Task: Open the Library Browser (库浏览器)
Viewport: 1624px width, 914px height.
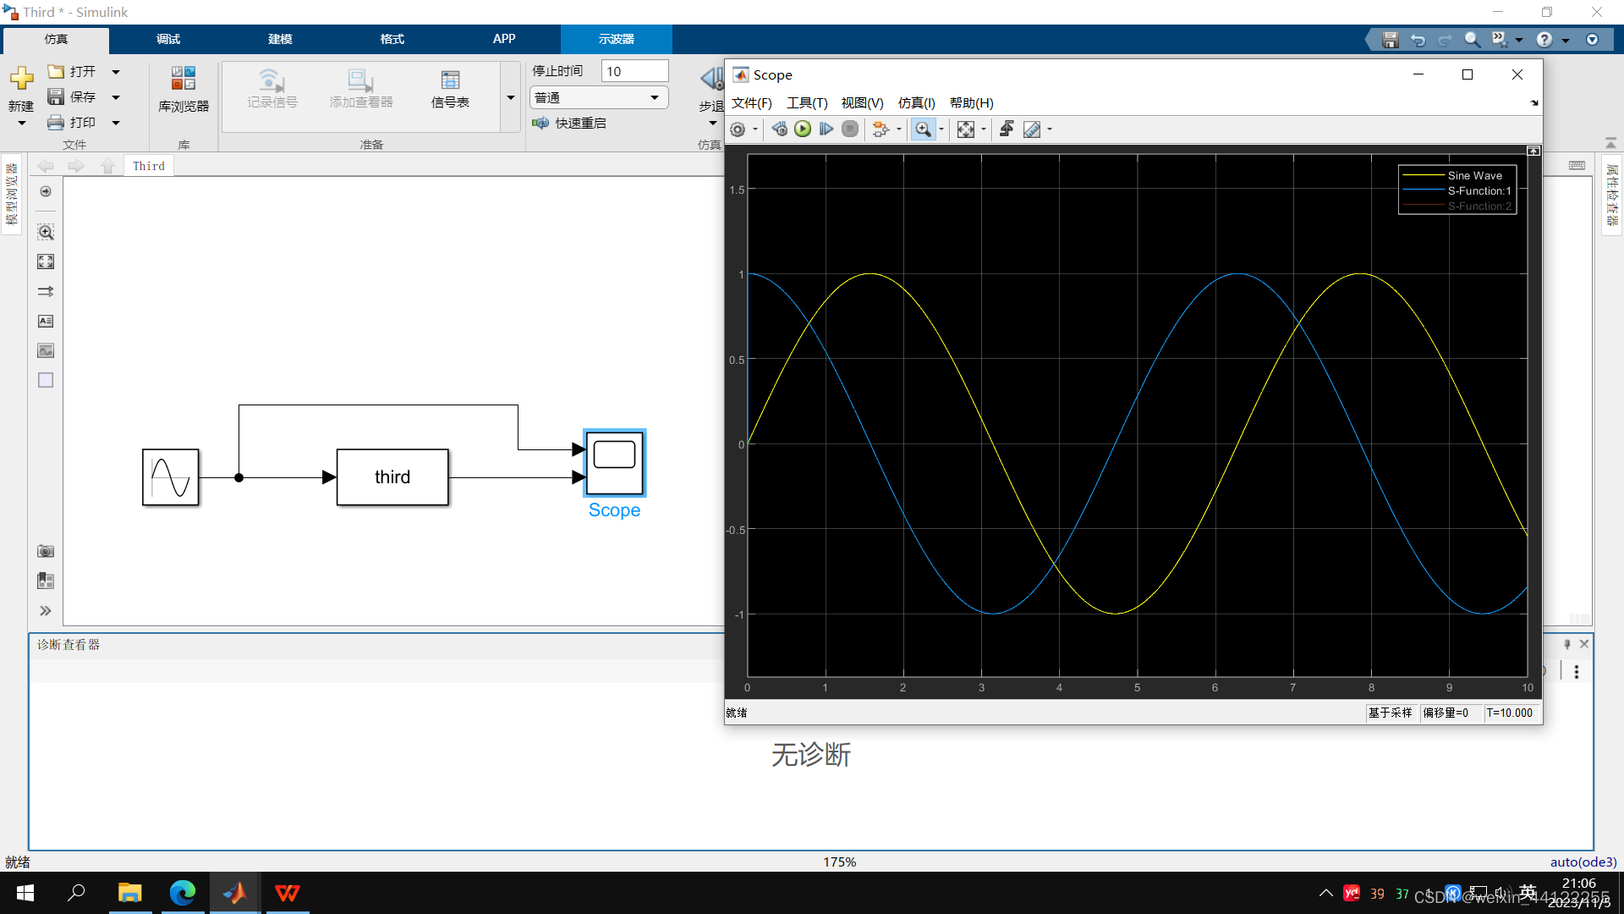Action: pos(184,89)
